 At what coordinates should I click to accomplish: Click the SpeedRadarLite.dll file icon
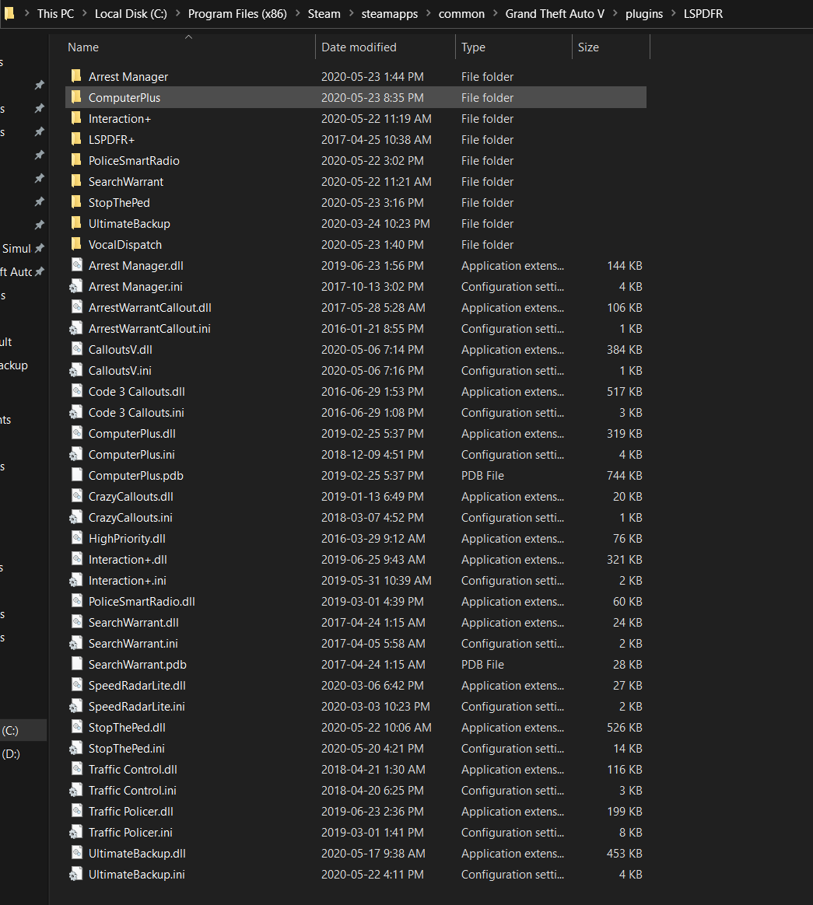(76, 685)
